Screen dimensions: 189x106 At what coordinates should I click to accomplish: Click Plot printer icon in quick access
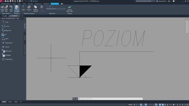(20, 1)
